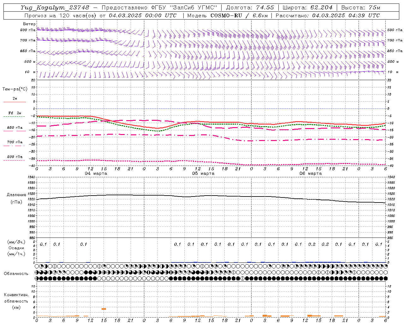
Task: Click the dash-dot pink sample under 700 гПа legend
Action: 14,146
